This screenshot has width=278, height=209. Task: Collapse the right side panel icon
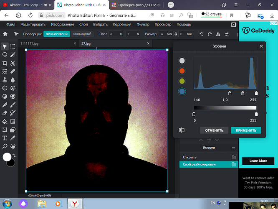[234, 25]
